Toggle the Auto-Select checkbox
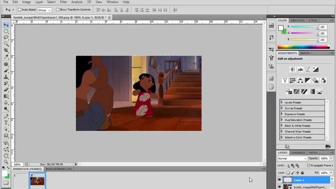This screenshot has width=336, height=189. pyautogui.click(x=19, y=9)
